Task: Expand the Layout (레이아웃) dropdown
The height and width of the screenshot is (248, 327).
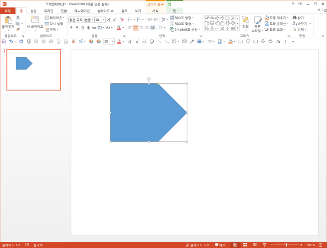Action: [55, 18]
